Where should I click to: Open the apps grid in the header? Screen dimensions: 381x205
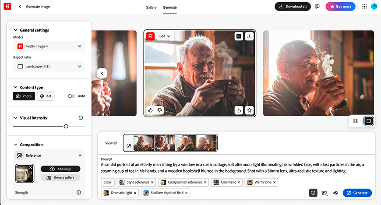tap(364, 7)
